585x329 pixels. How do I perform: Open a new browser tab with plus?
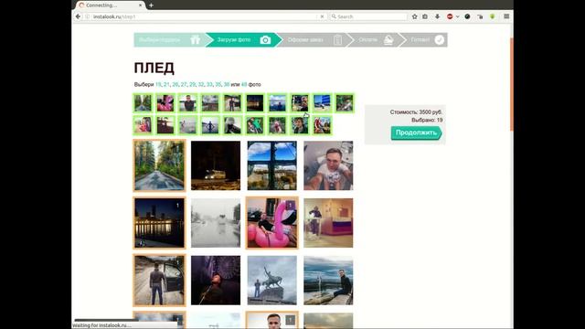(x=151, y=5)
